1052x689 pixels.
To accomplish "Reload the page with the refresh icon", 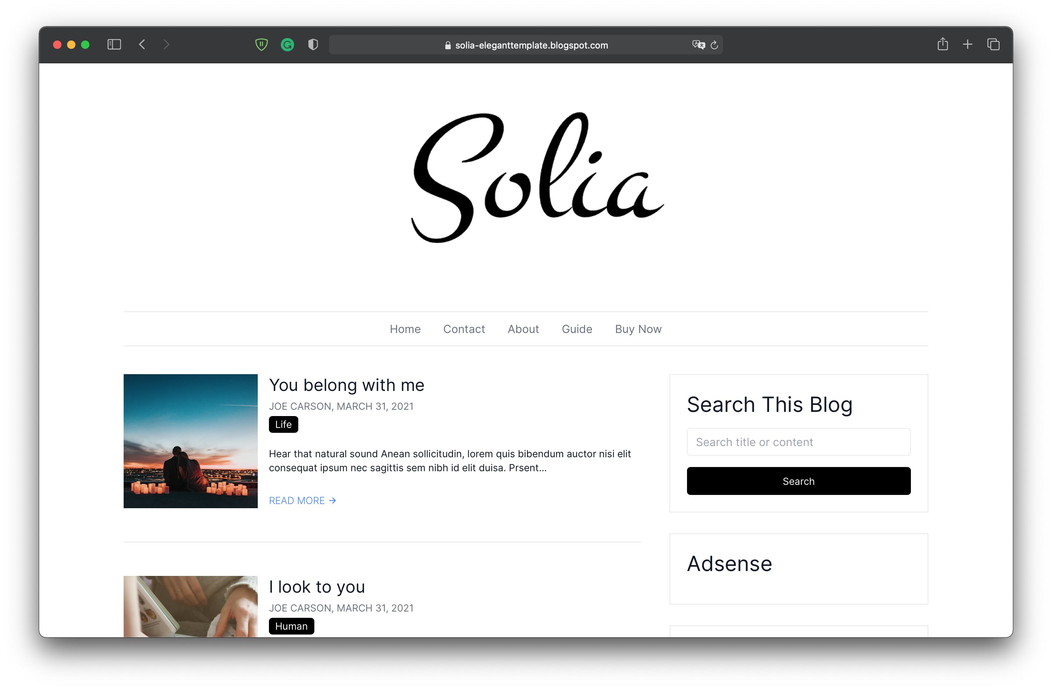I will (x=714, y=45).
